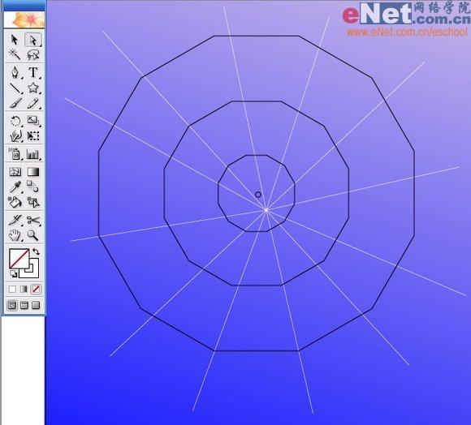The width and height of the screenshot is (471, 425).
Task: Select the Pen tool
Action: coord(15,72)
